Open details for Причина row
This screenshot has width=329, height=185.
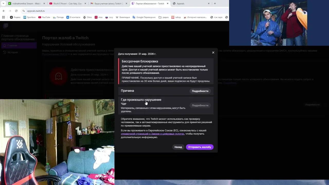(200, 91)
